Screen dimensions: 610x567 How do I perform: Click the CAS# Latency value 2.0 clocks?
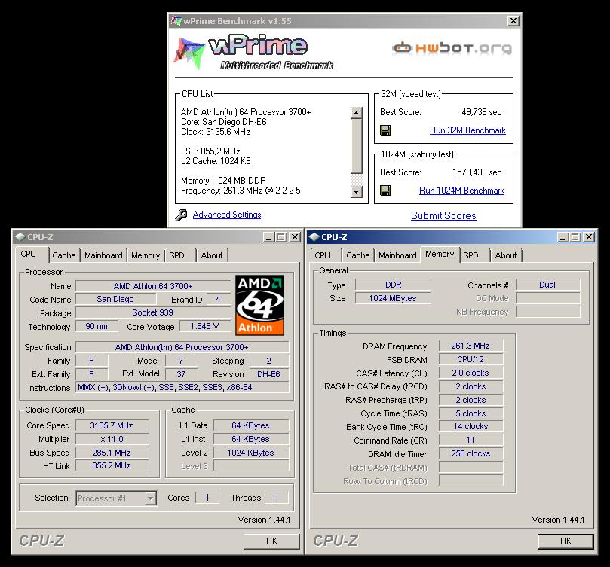coord(471,373)
